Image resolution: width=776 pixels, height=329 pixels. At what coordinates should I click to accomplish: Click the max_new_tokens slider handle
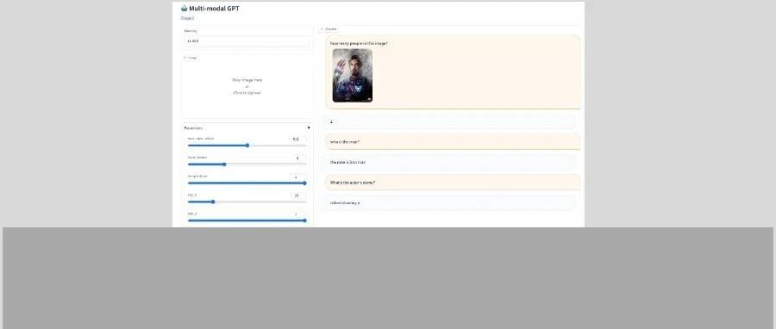(247, 146)
